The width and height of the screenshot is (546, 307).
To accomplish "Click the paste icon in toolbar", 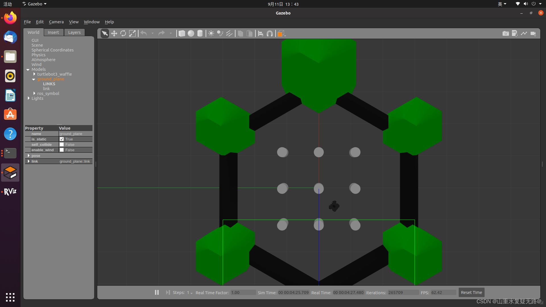I will [x=249, y=34].
